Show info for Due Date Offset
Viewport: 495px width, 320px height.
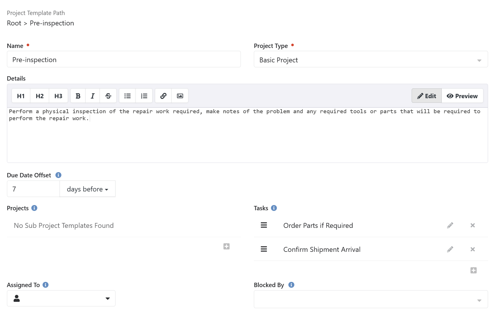(x=58, y=175)
